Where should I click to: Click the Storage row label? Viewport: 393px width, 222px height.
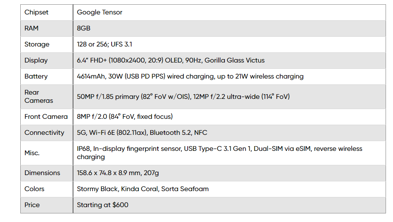(37, 45)
